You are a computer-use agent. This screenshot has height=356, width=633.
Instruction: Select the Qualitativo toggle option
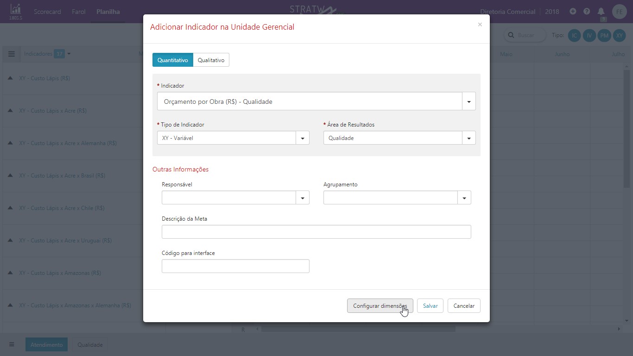(x=211, y=60)
